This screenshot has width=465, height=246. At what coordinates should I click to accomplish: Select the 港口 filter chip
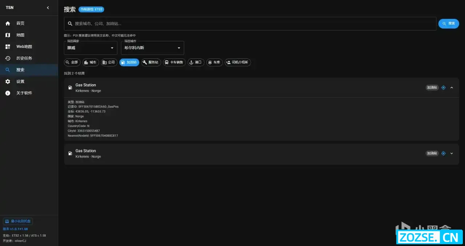point(196,62)
